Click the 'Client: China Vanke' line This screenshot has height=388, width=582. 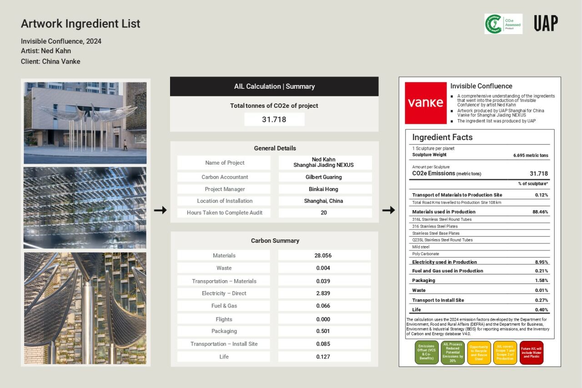[x=50, y=61]
